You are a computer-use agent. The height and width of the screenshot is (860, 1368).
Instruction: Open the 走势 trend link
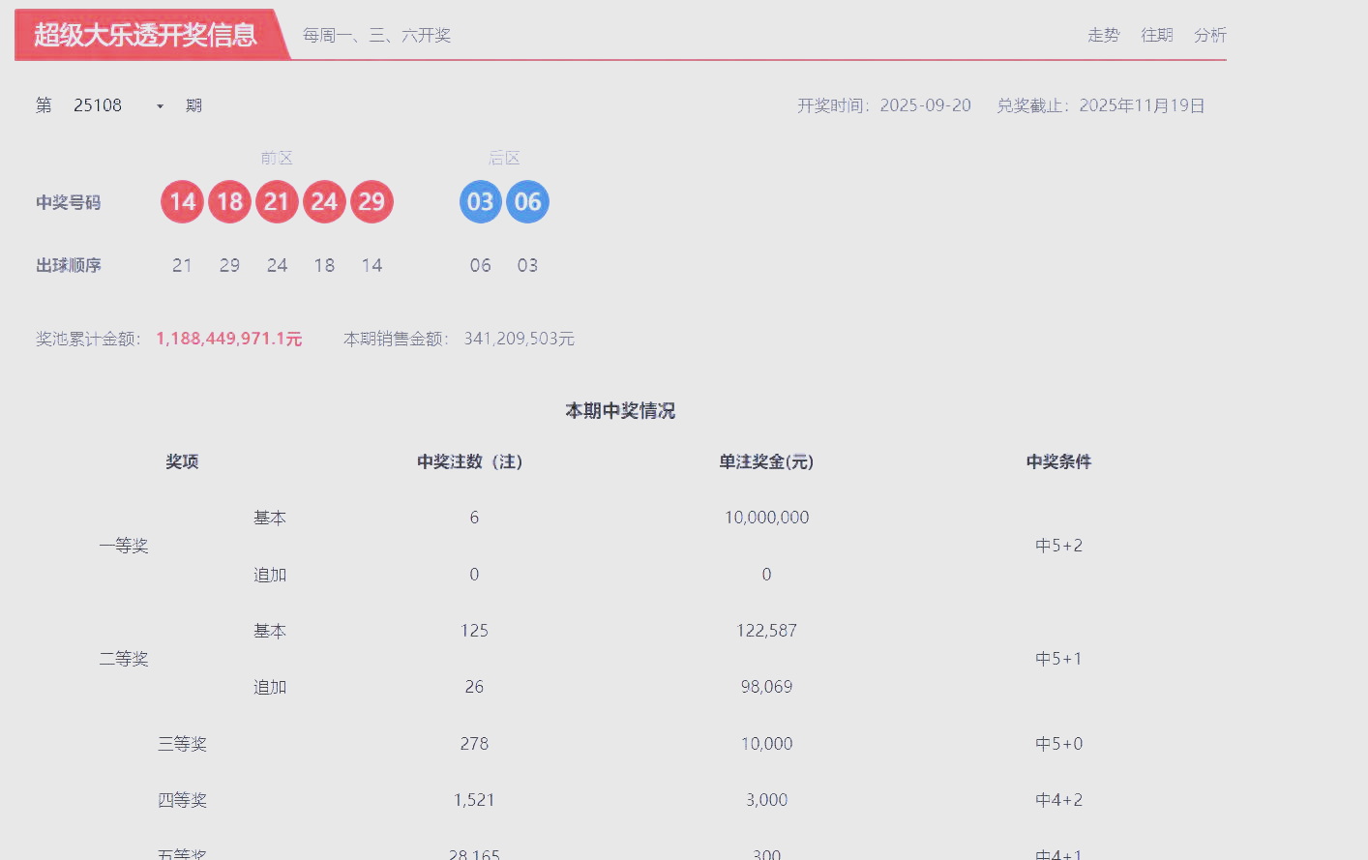[x=1103, y=35]
